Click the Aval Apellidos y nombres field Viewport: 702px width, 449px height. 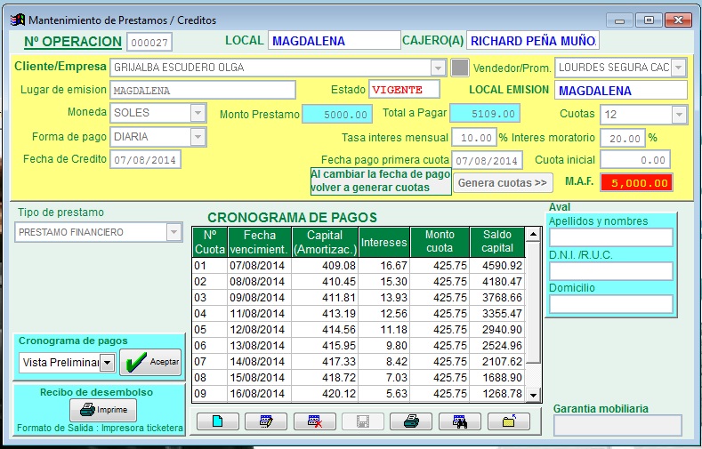pos(610,237)
